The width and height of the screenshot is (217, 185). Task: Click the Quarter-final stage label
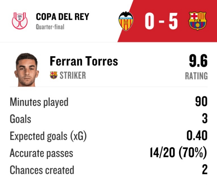pyautogui.click(x=50, y=27)
